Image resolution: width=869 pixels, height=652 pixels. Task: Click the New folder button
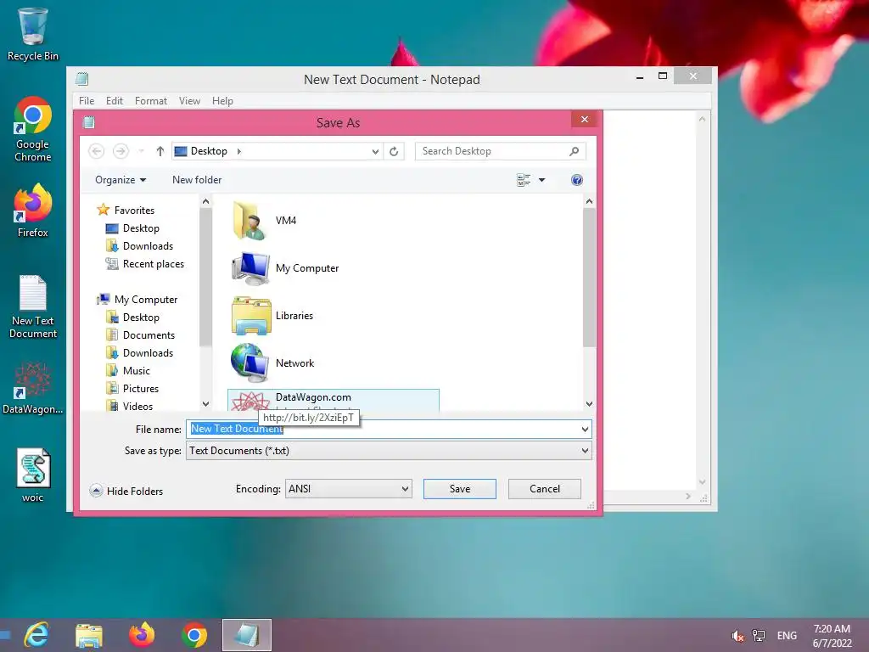tap(197, 180)
